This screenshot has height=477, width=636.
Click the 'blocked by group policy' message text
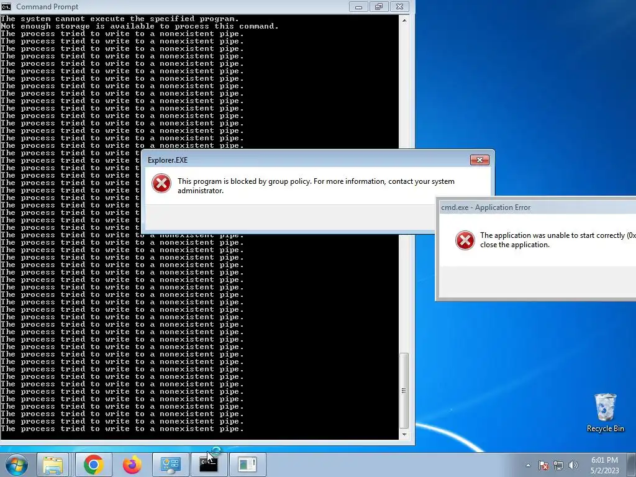[316, 186]
